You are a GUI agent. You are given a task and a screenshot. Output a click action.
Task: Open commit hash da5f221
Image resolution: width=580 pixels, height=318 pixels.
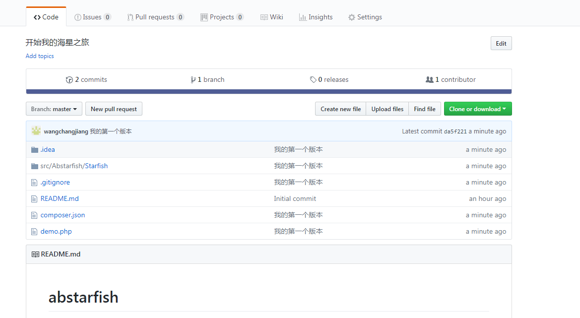455,131
